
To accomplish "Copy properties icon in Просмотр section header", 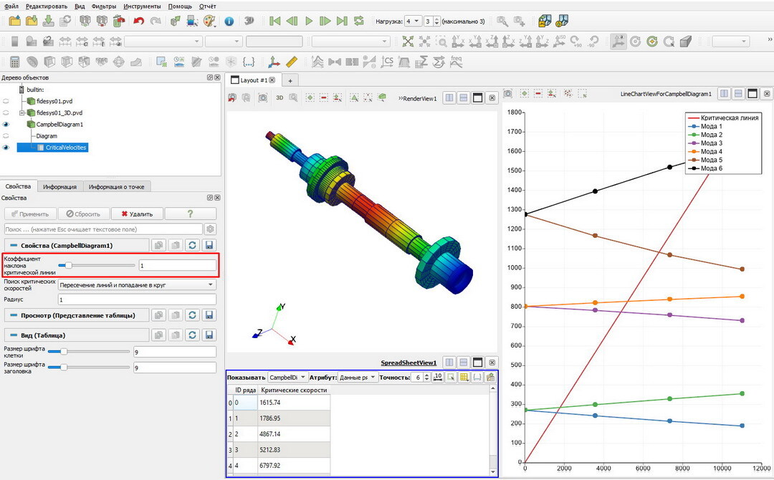I will click(158, 315).
